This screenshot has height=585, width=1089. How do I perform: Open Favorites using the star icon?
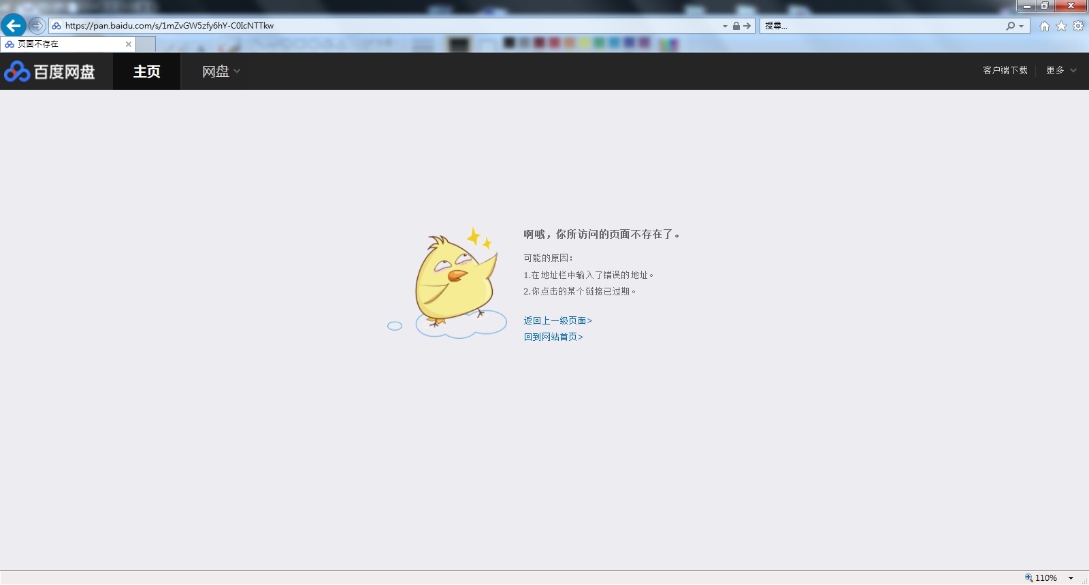pyautogui.click(x=1061, y=26)
